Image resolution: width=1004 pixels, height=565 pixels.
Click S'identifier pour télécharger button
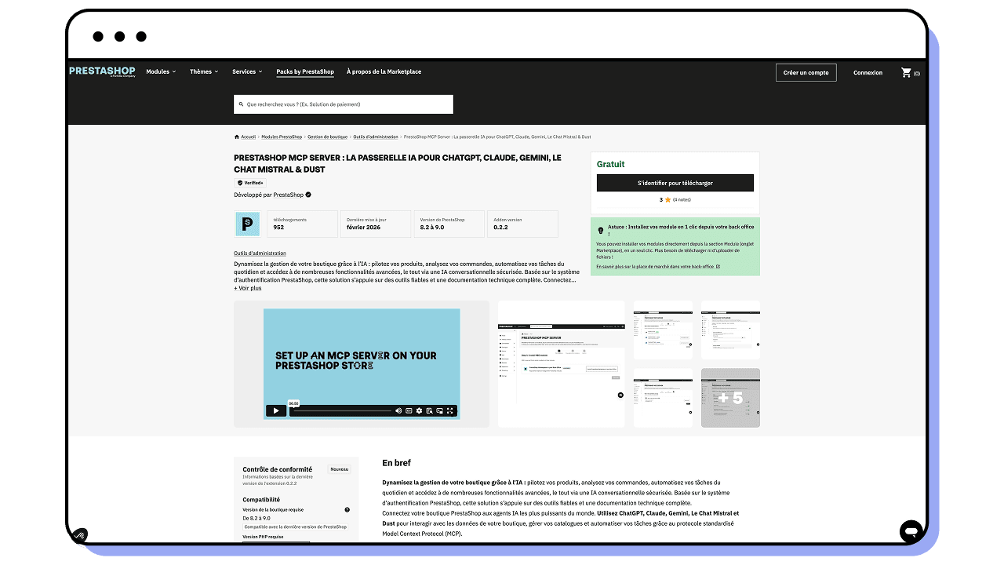tap(675, 183)
